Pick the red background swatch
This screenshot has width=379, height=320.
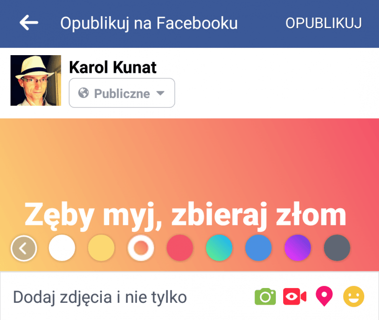click(x=180, y=248)
